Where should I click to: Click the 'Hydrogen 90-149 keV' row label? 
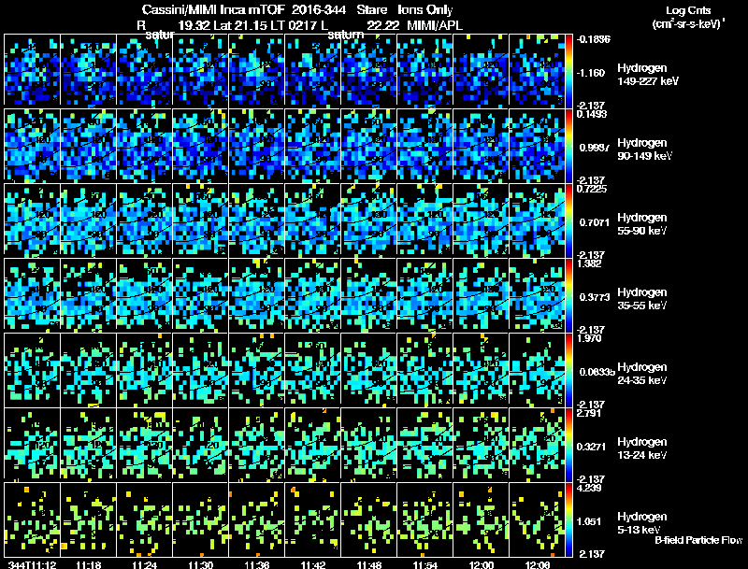(645, 149)
